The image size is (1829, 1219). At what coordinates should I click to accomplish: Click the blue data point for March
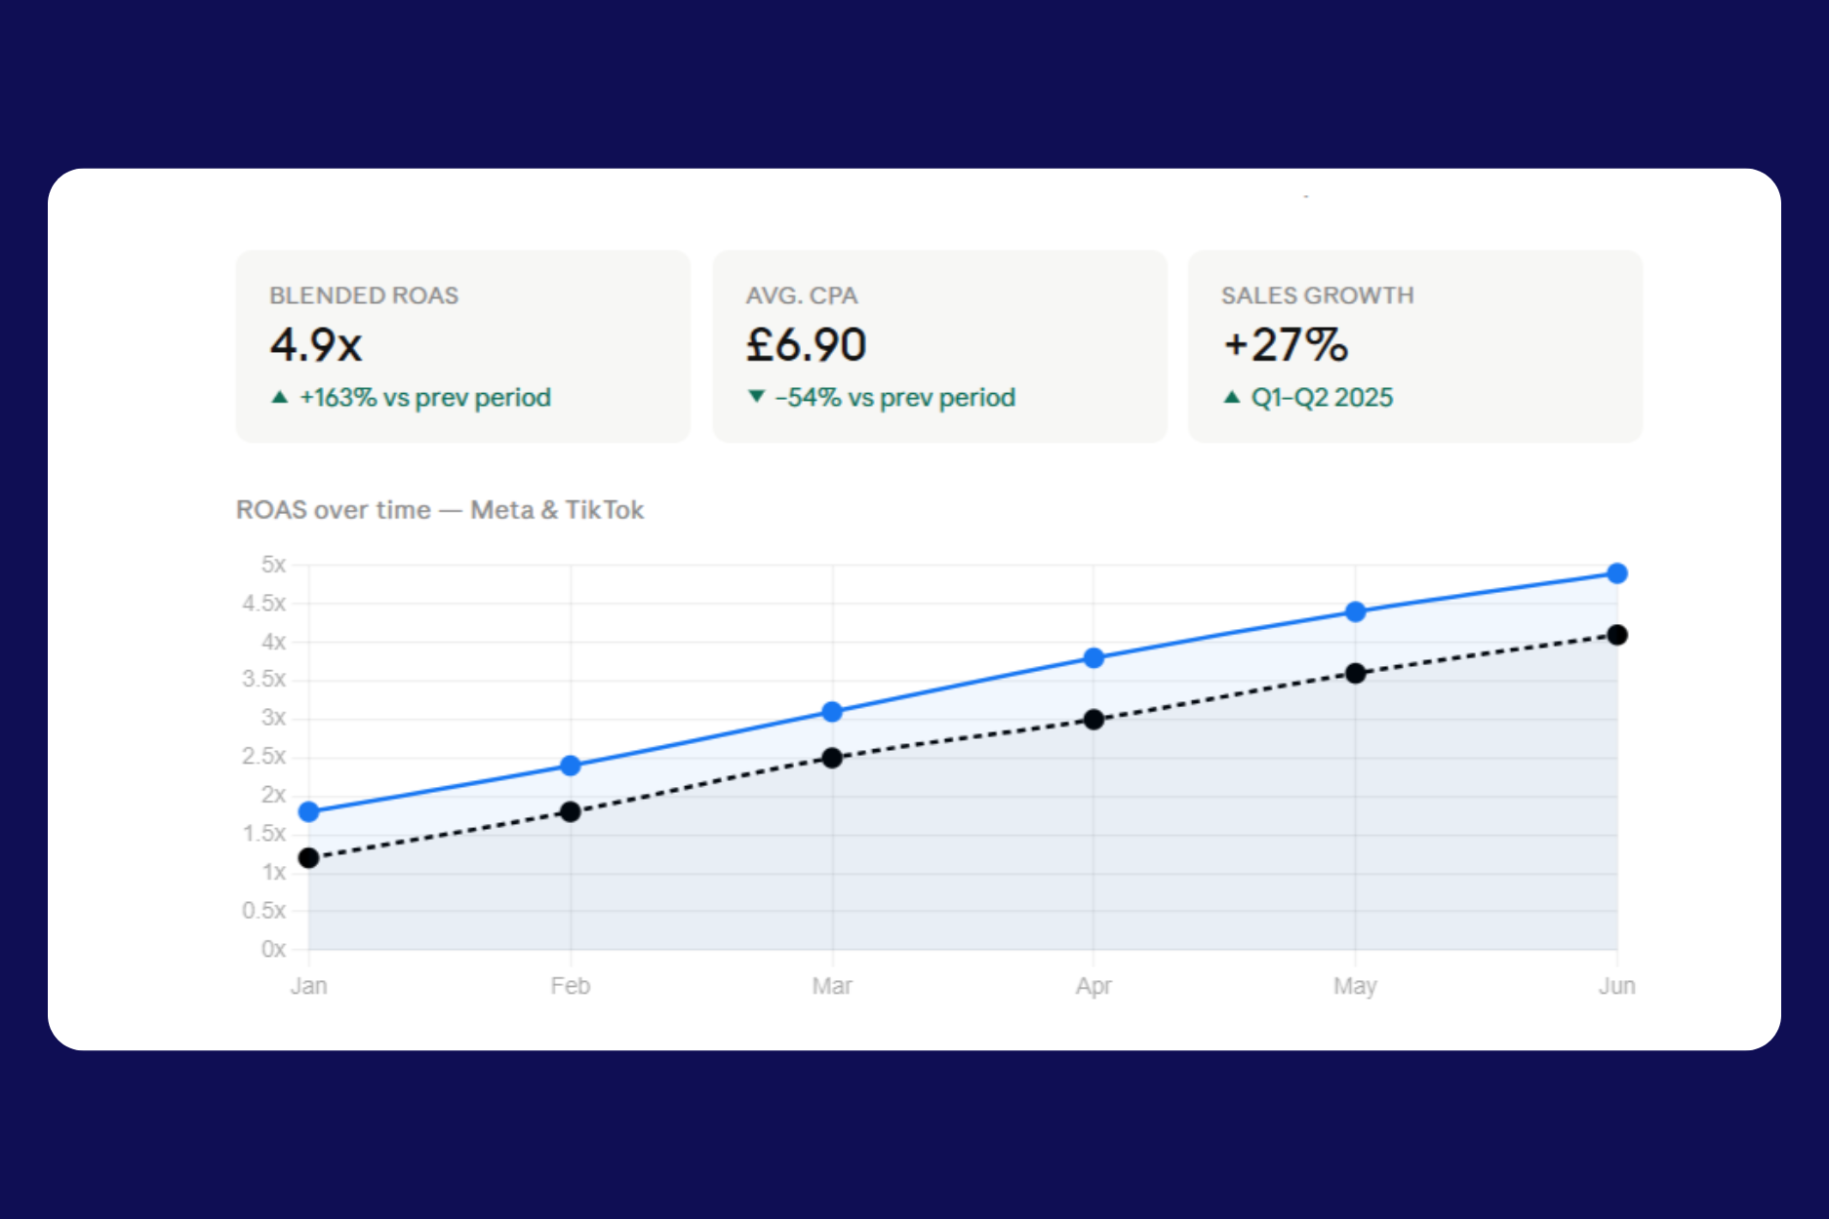[x=832, y=712]
